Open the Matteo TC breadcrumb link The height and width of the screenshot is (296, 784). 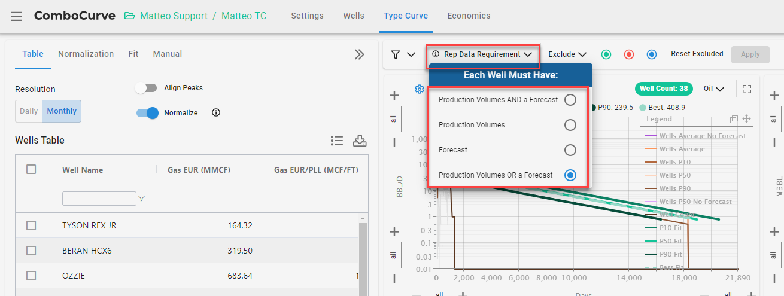tap(244, 16)
